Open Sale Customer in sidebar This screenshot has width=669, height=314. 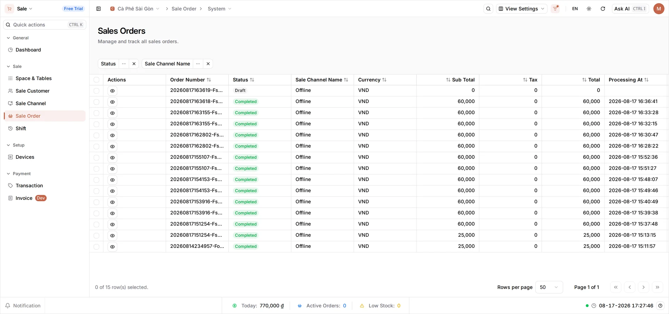pyautogui.click(x=45, y=91)
